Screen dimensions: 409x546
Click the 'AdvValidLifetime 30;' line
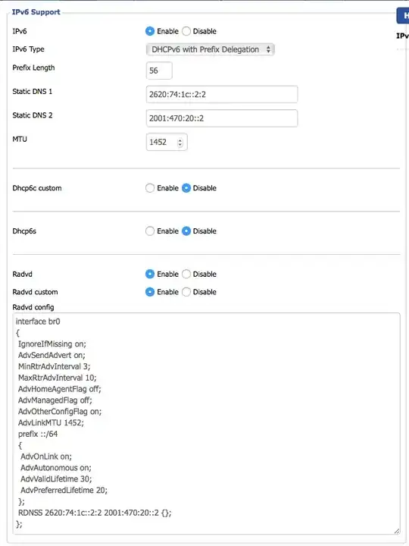(x=56, y=479)
